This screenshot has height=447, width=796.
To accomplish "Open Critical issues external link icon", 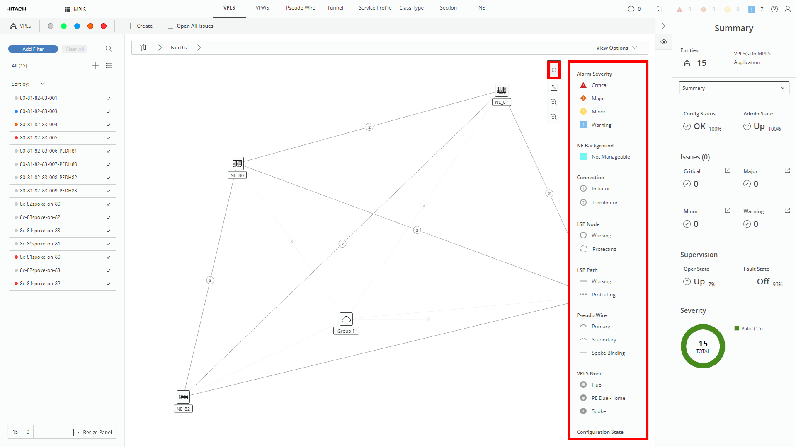I will click(x=727, y=171).
